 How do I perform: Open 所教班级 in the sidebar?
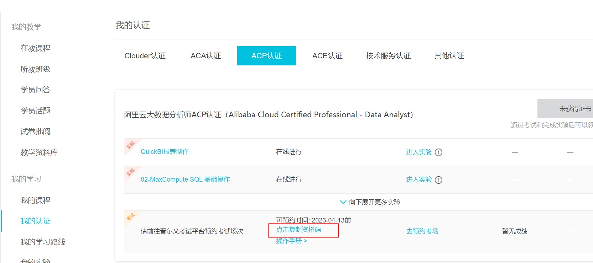pyautogui.click(x=35, y=69)
